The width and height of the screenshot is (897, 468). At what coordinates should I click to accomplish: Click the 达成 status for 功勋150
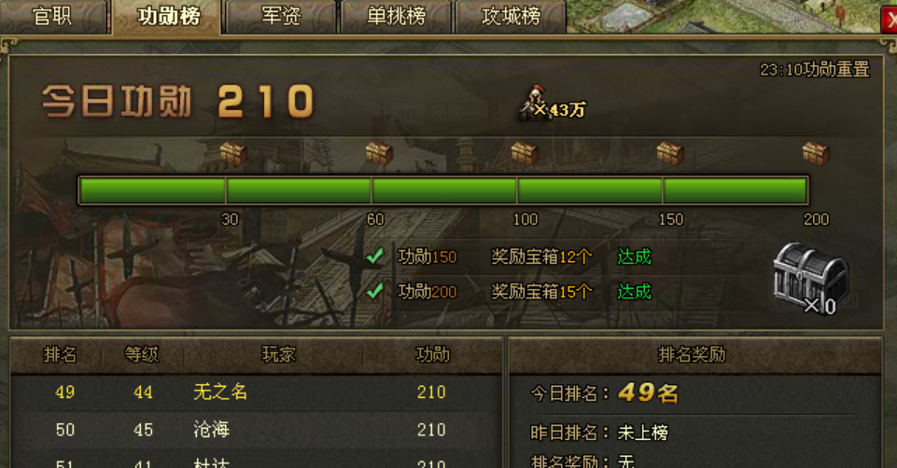point(634,256)
